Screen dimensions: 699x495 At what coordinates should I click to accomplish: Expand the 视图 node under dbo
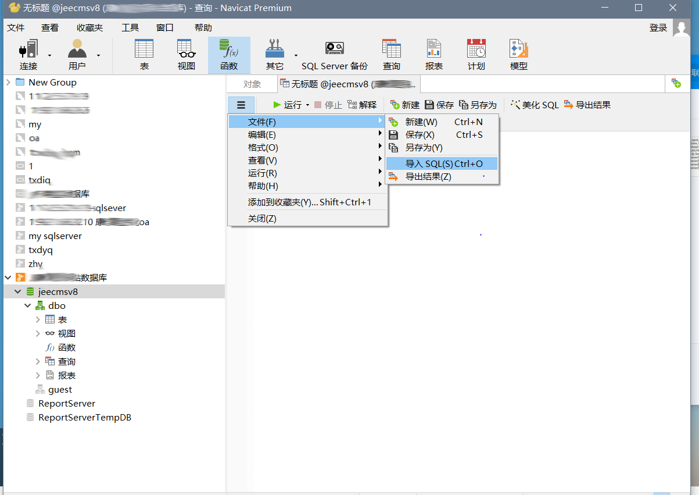click(38, 333)
